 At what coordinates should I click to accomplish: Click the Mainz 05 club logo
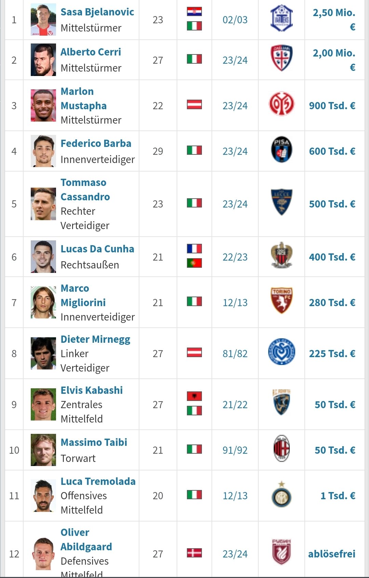pyautogui.click(x=282, y=104)
